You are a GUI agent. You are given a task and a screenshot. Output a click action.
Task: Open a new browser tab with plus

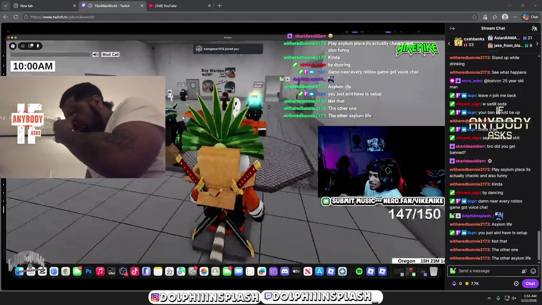[219, 6]
